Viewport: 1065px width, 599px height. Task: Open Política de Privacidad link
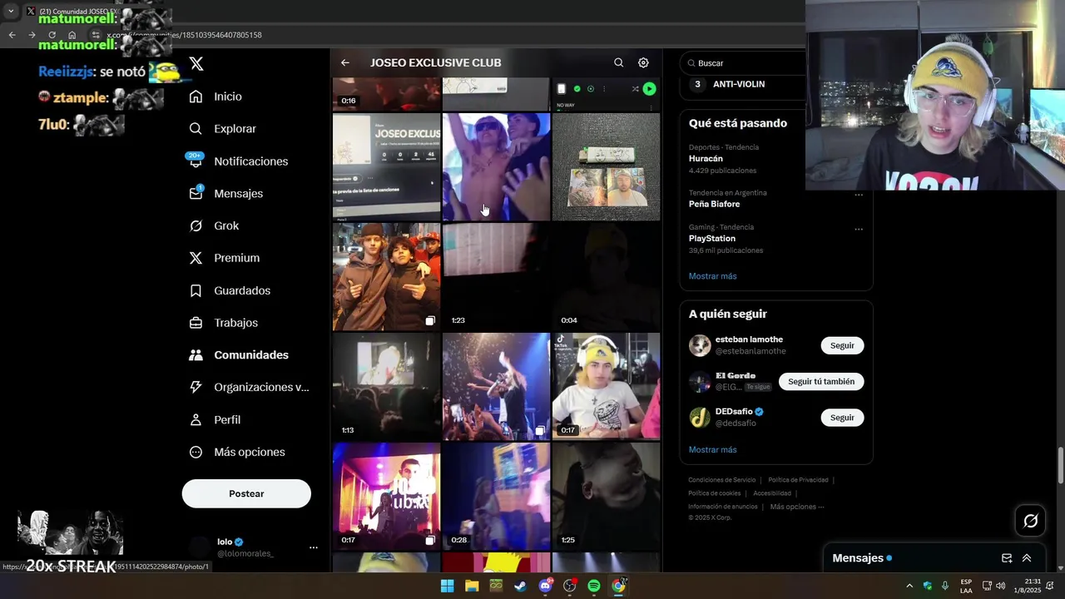click(798, 480)
